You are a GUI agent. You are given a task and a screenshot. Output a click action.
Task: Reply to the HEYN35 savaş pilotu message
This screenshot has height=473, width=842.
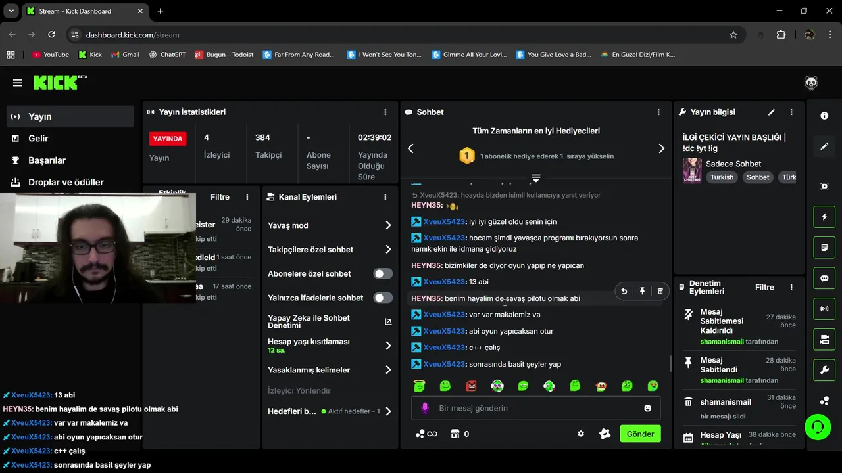(x=624, y=291)
